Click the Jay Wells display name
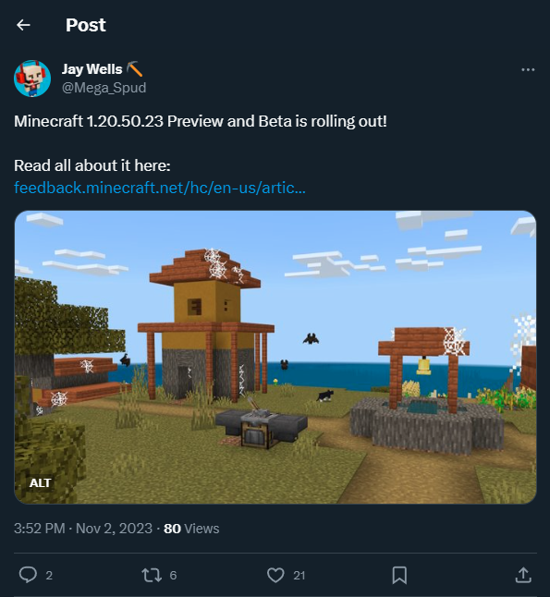550x597 pixels. coord(92,69)
